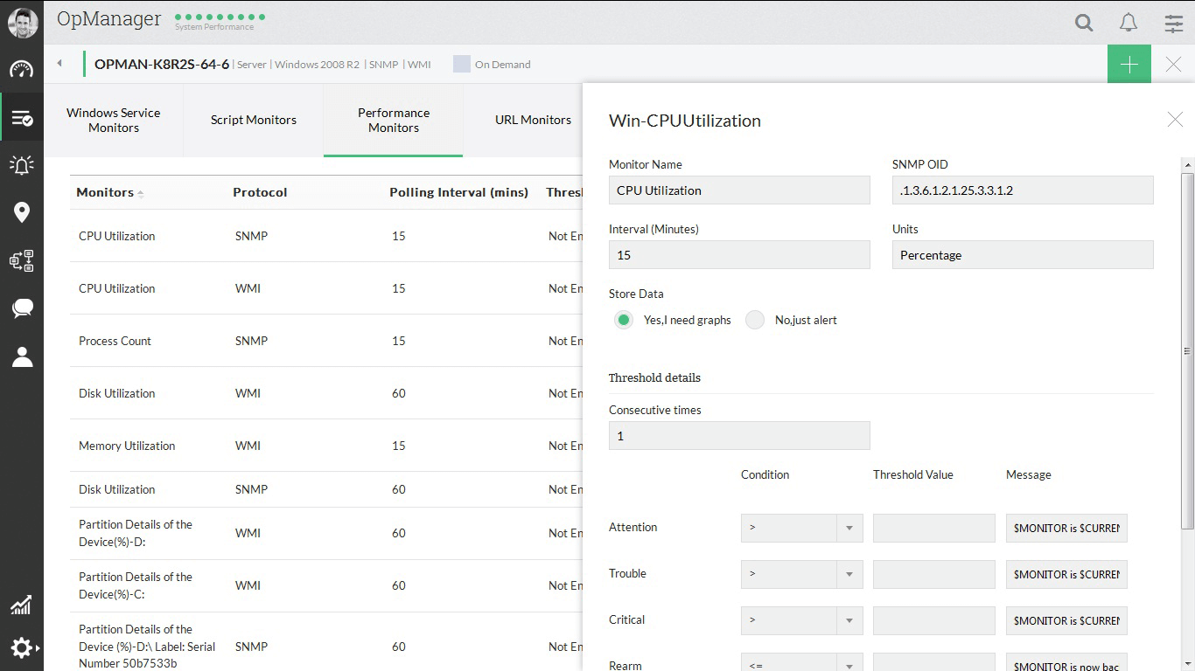Click the Rearm threshold value field

tap(934, 662)
